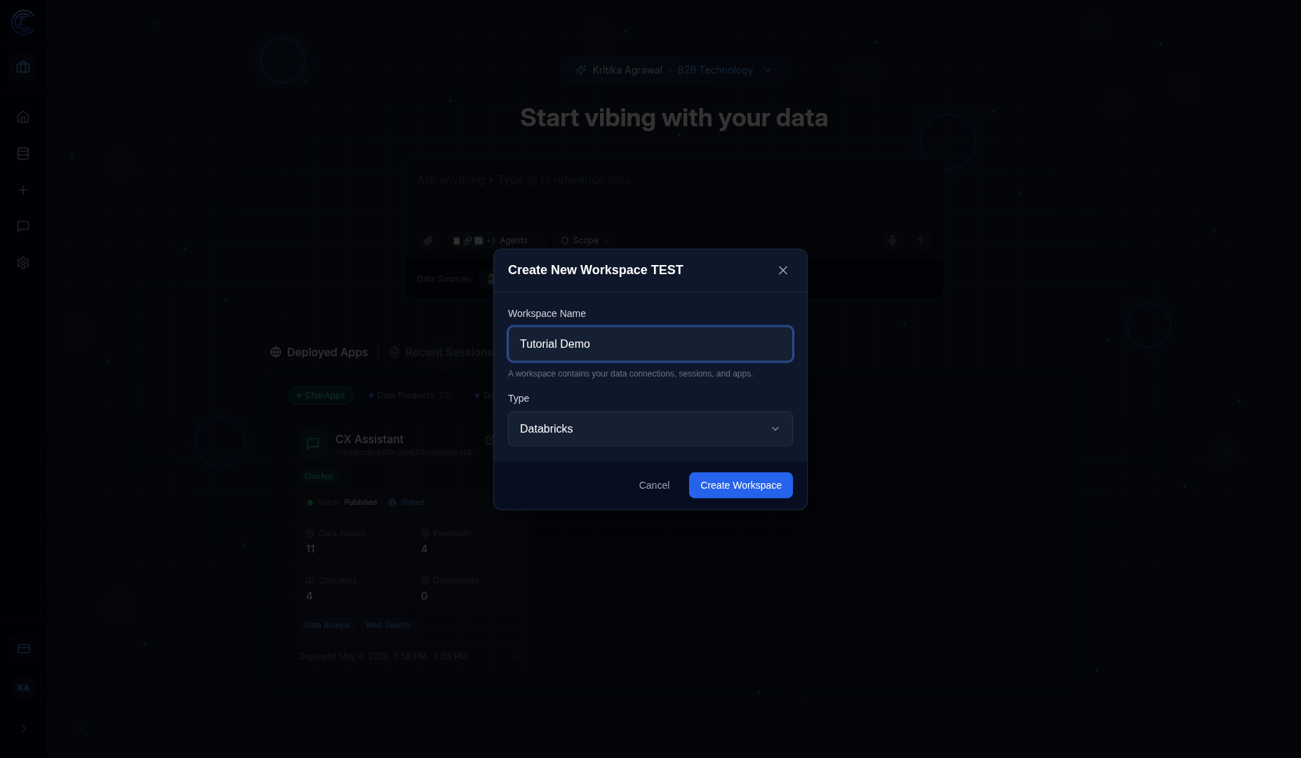Open the workspaces briefcase icon
The height and width of the screenshot is (758, 1301).
coord(23,67)
